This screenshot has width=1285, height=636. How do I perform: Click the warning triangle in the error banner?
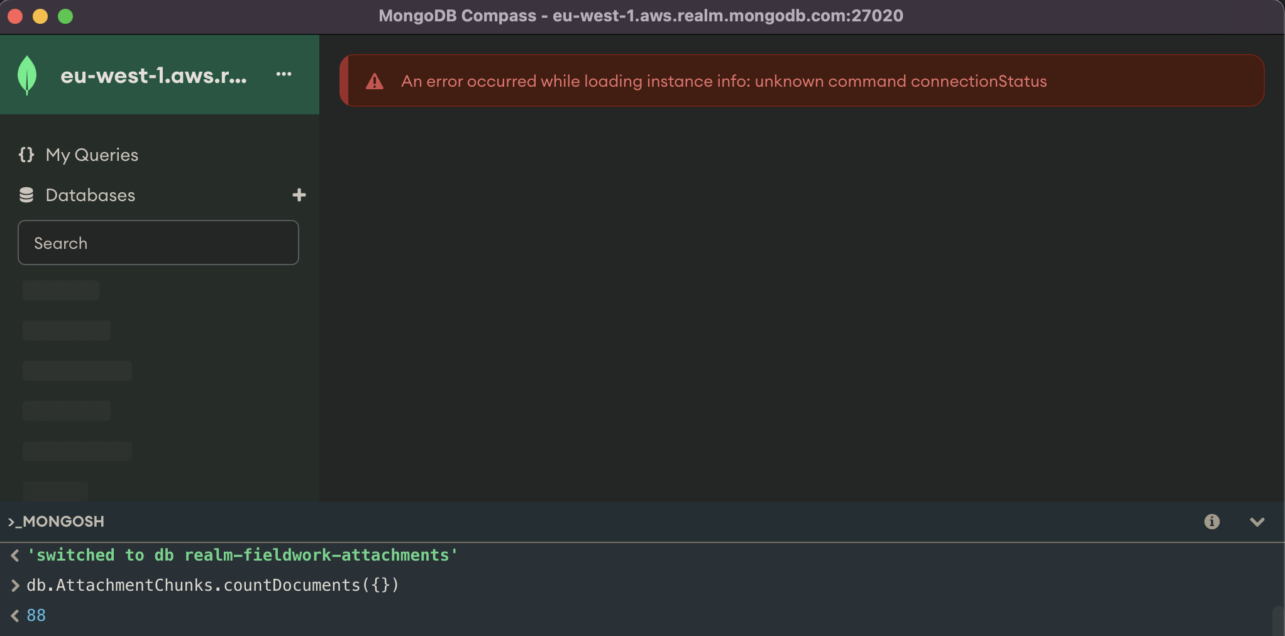click(x=375, y=82)
